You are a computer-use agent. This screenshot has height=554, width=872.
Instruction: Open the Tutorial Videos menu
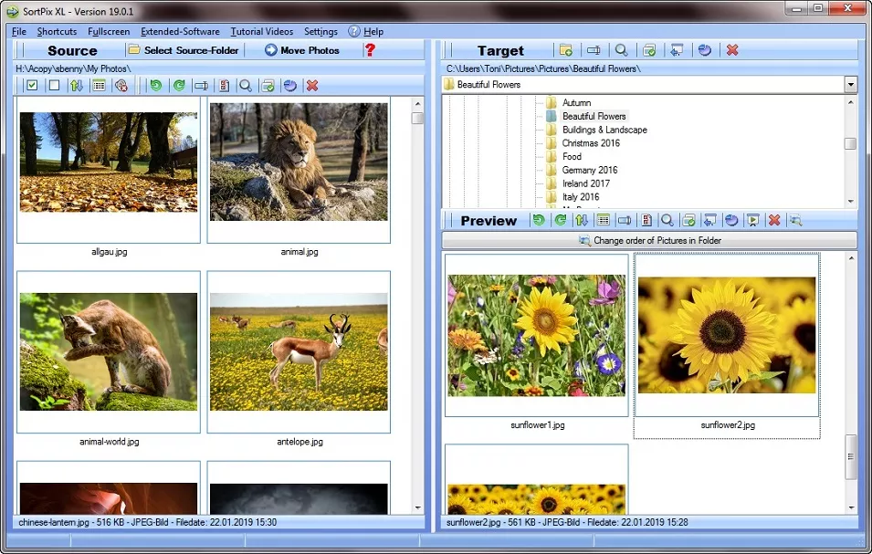[x=262, y=32]
